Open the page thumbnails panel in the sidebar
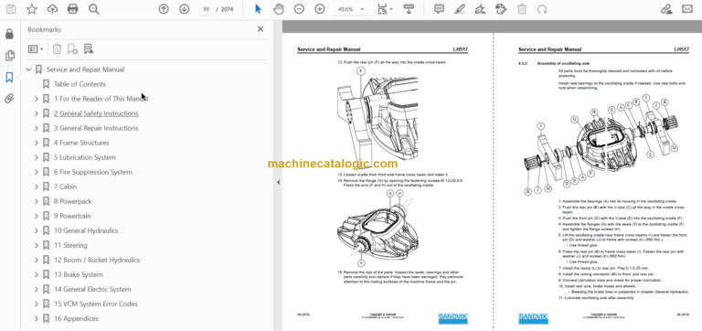 9,56
